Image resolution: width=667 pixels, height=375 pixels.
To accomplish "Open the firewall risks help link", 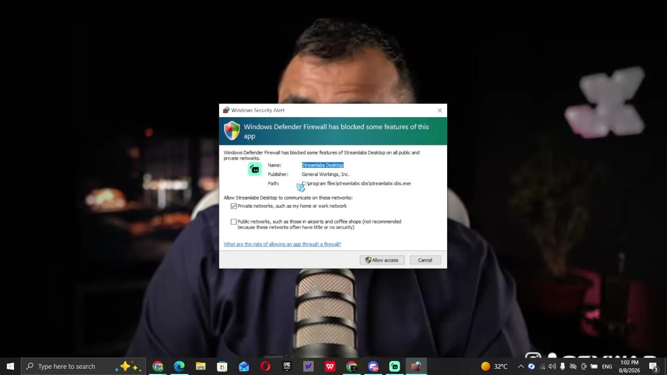I will pyautogui.click(x=282, y=244).
